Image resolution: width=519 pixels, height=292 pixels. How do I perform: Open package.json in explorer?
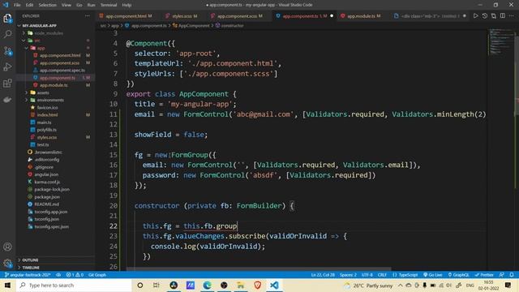(x=47, y=196)
